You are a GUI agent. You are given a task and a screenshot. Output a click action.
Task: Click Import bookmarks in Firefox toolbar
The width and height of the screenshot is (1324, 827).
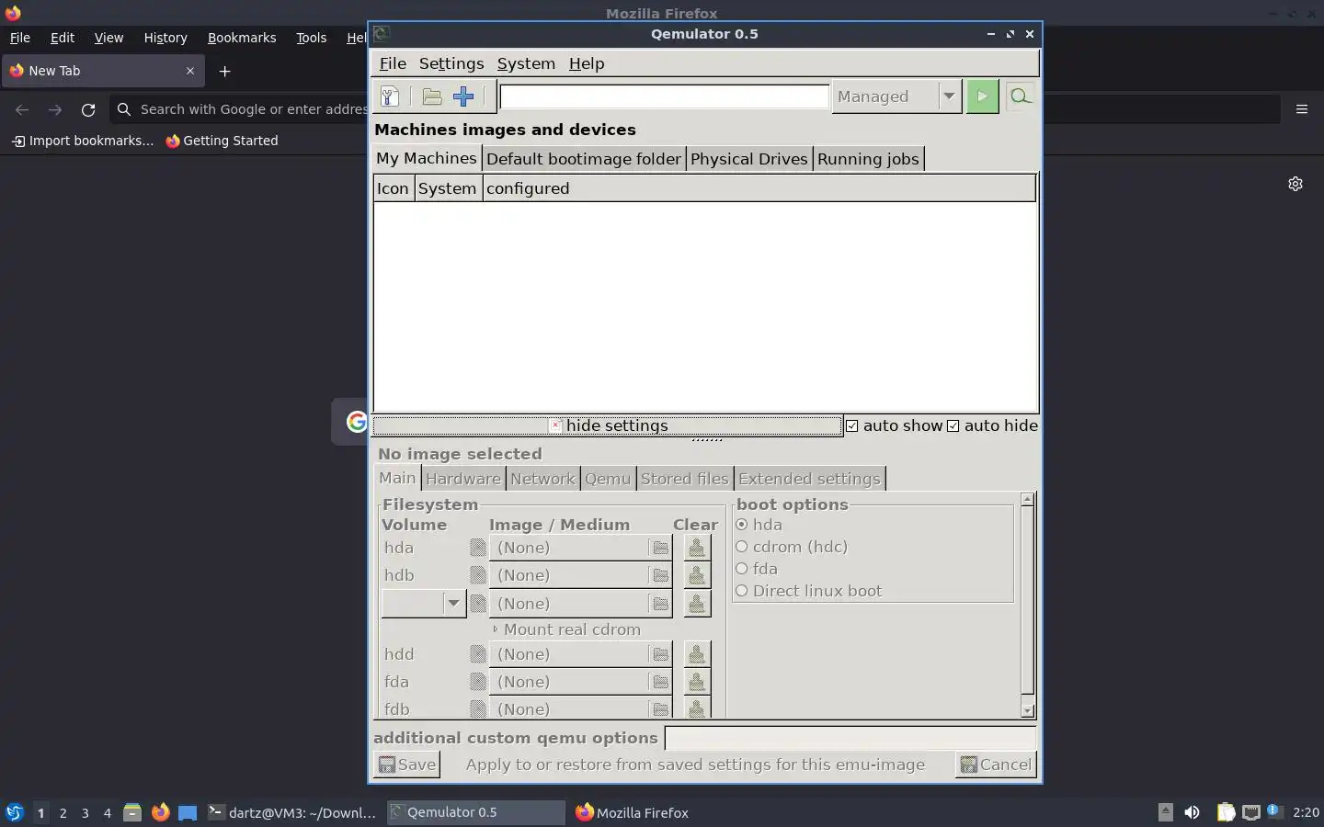tap(83, 141)
